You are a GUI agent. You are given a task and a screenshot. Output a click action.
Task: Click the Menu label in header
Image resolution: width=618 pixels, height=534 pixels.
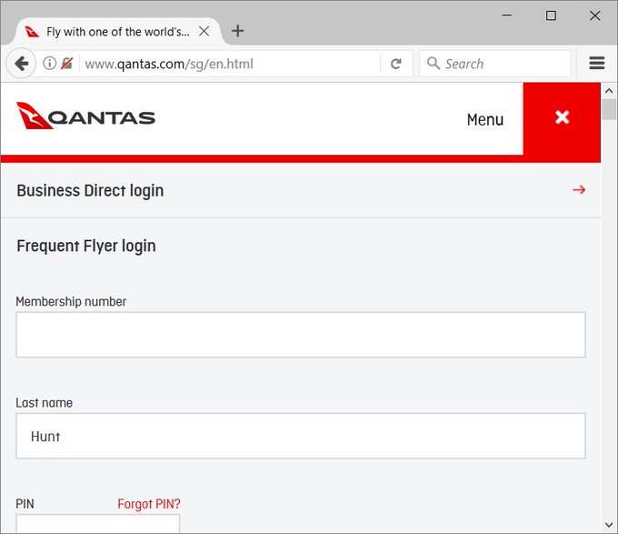(x=485, y=119)
